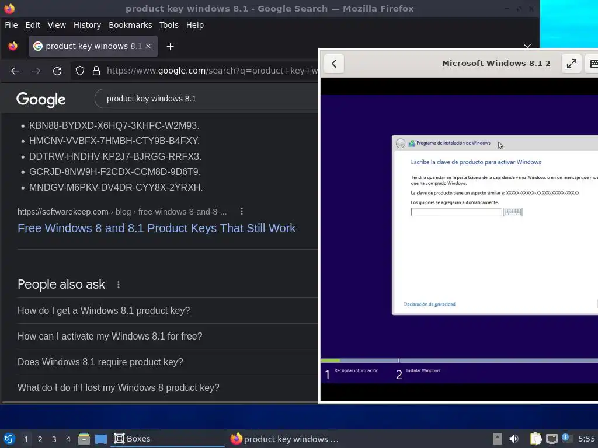Switch to workspace 2
The width and height of the screenshot is (598, 448).
coord(40,439)
